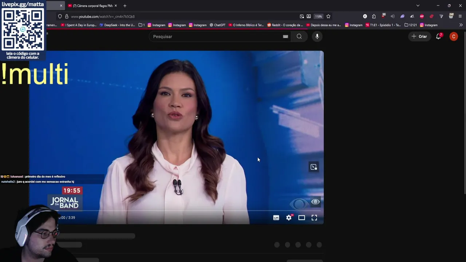Open the ChatGPT bookmark
This screenshot has height=262, width=466.
(x=217, y=25)
